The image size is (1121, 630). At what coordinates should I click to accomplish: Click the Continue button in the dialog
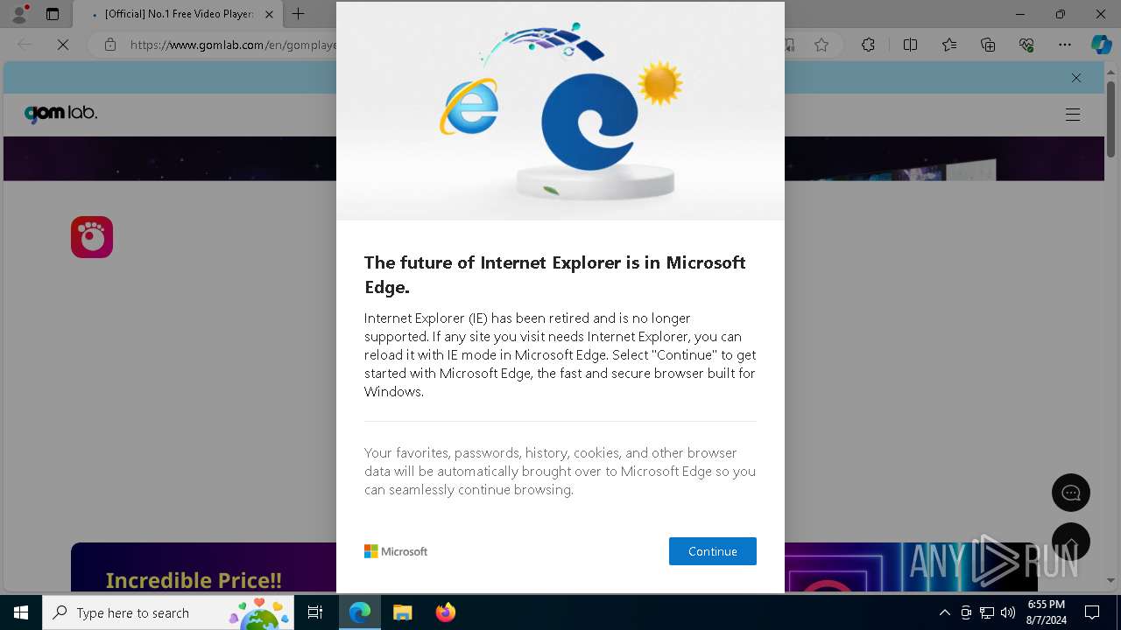pos(712,551)
